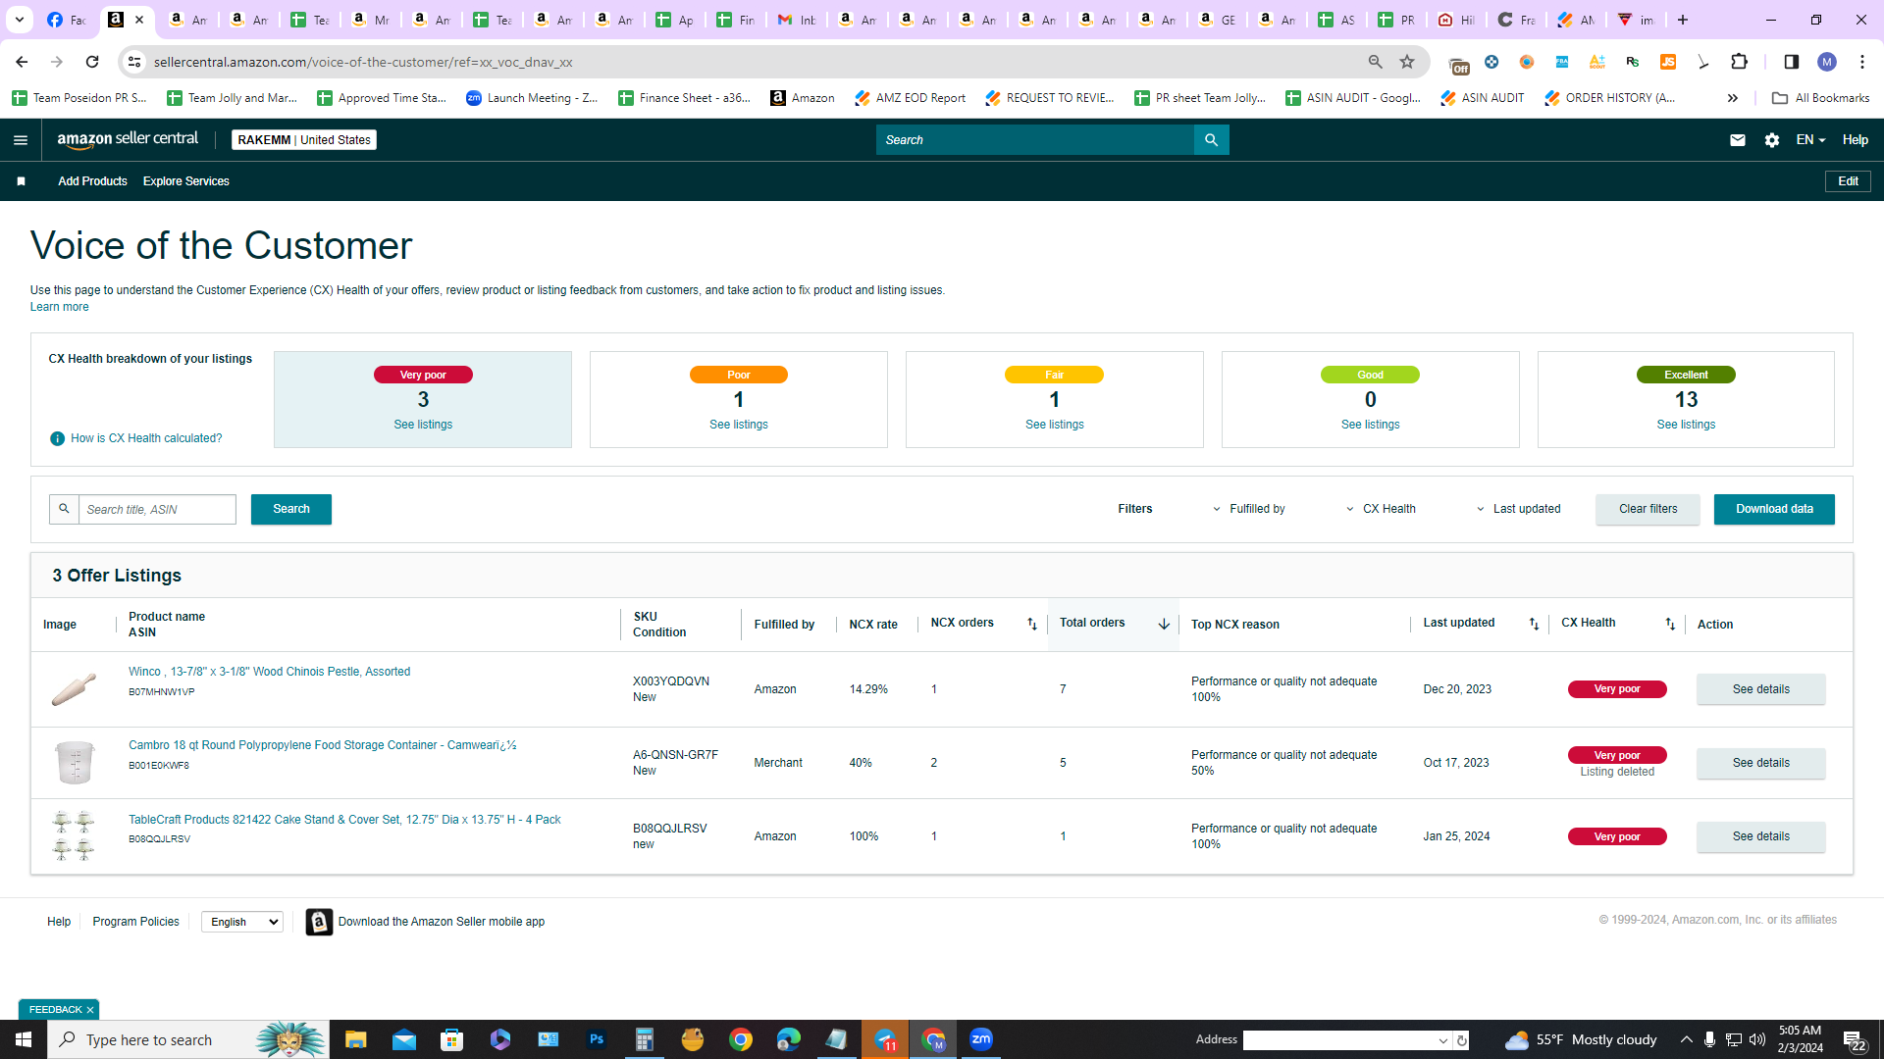Image resolution: width=1884 pixels, height=1059 pixels.
Task: Click the header search magnifier button
Action: tap(1212, 140)
